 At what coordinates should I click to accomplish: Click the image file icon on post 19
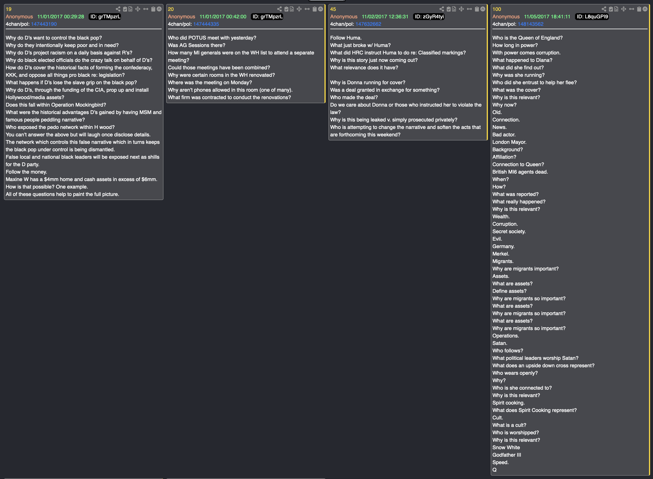pyautogui.click(x=130, y=9)
